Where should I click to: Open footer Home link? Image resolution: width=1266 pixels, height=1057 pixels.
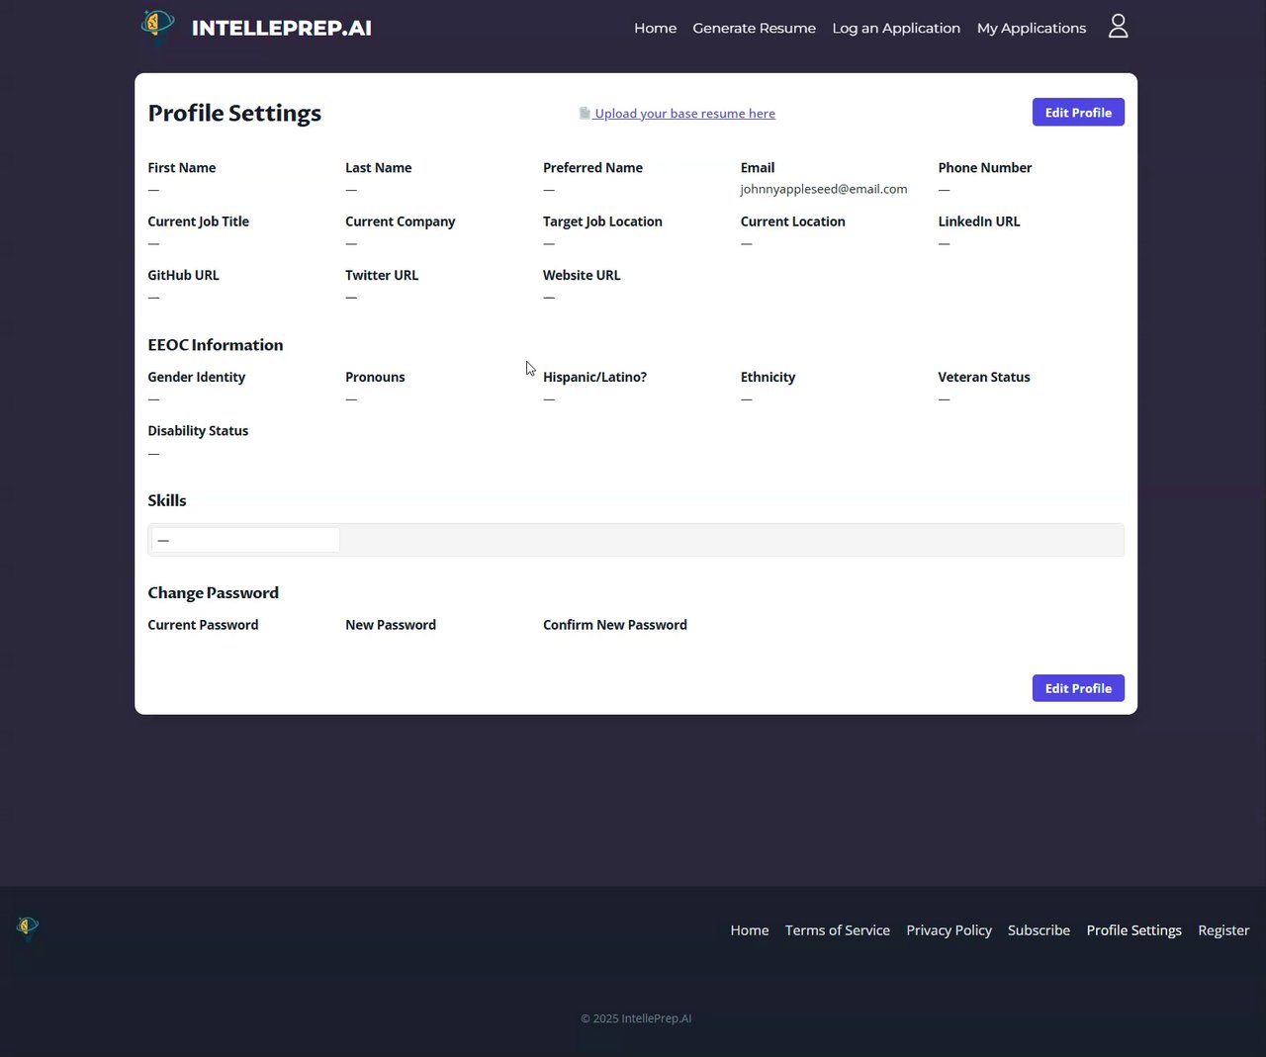750,930
